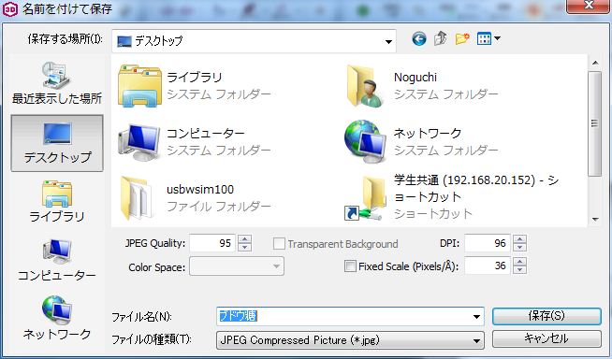This screenshot has height=359, width=612.
Task: Open 最近表示した場所 in the sidebar
Action: pos(57,83)
